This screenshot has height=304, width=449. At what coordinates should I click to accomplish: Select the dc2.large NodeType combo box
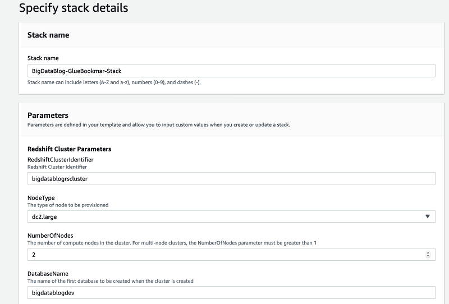(224, 217)
